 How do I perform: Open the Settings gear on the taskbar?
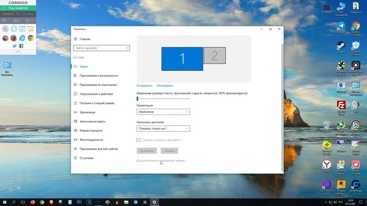154,202
